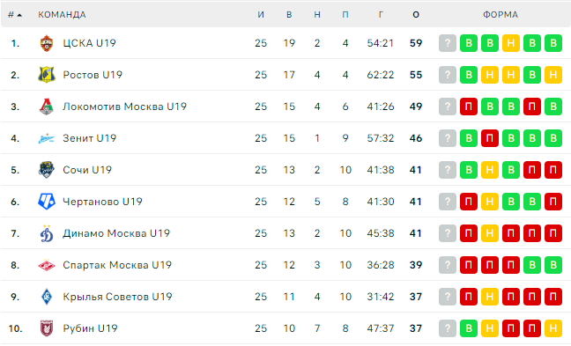Click the Сочи U19 crest

click(x=47, y=170)
